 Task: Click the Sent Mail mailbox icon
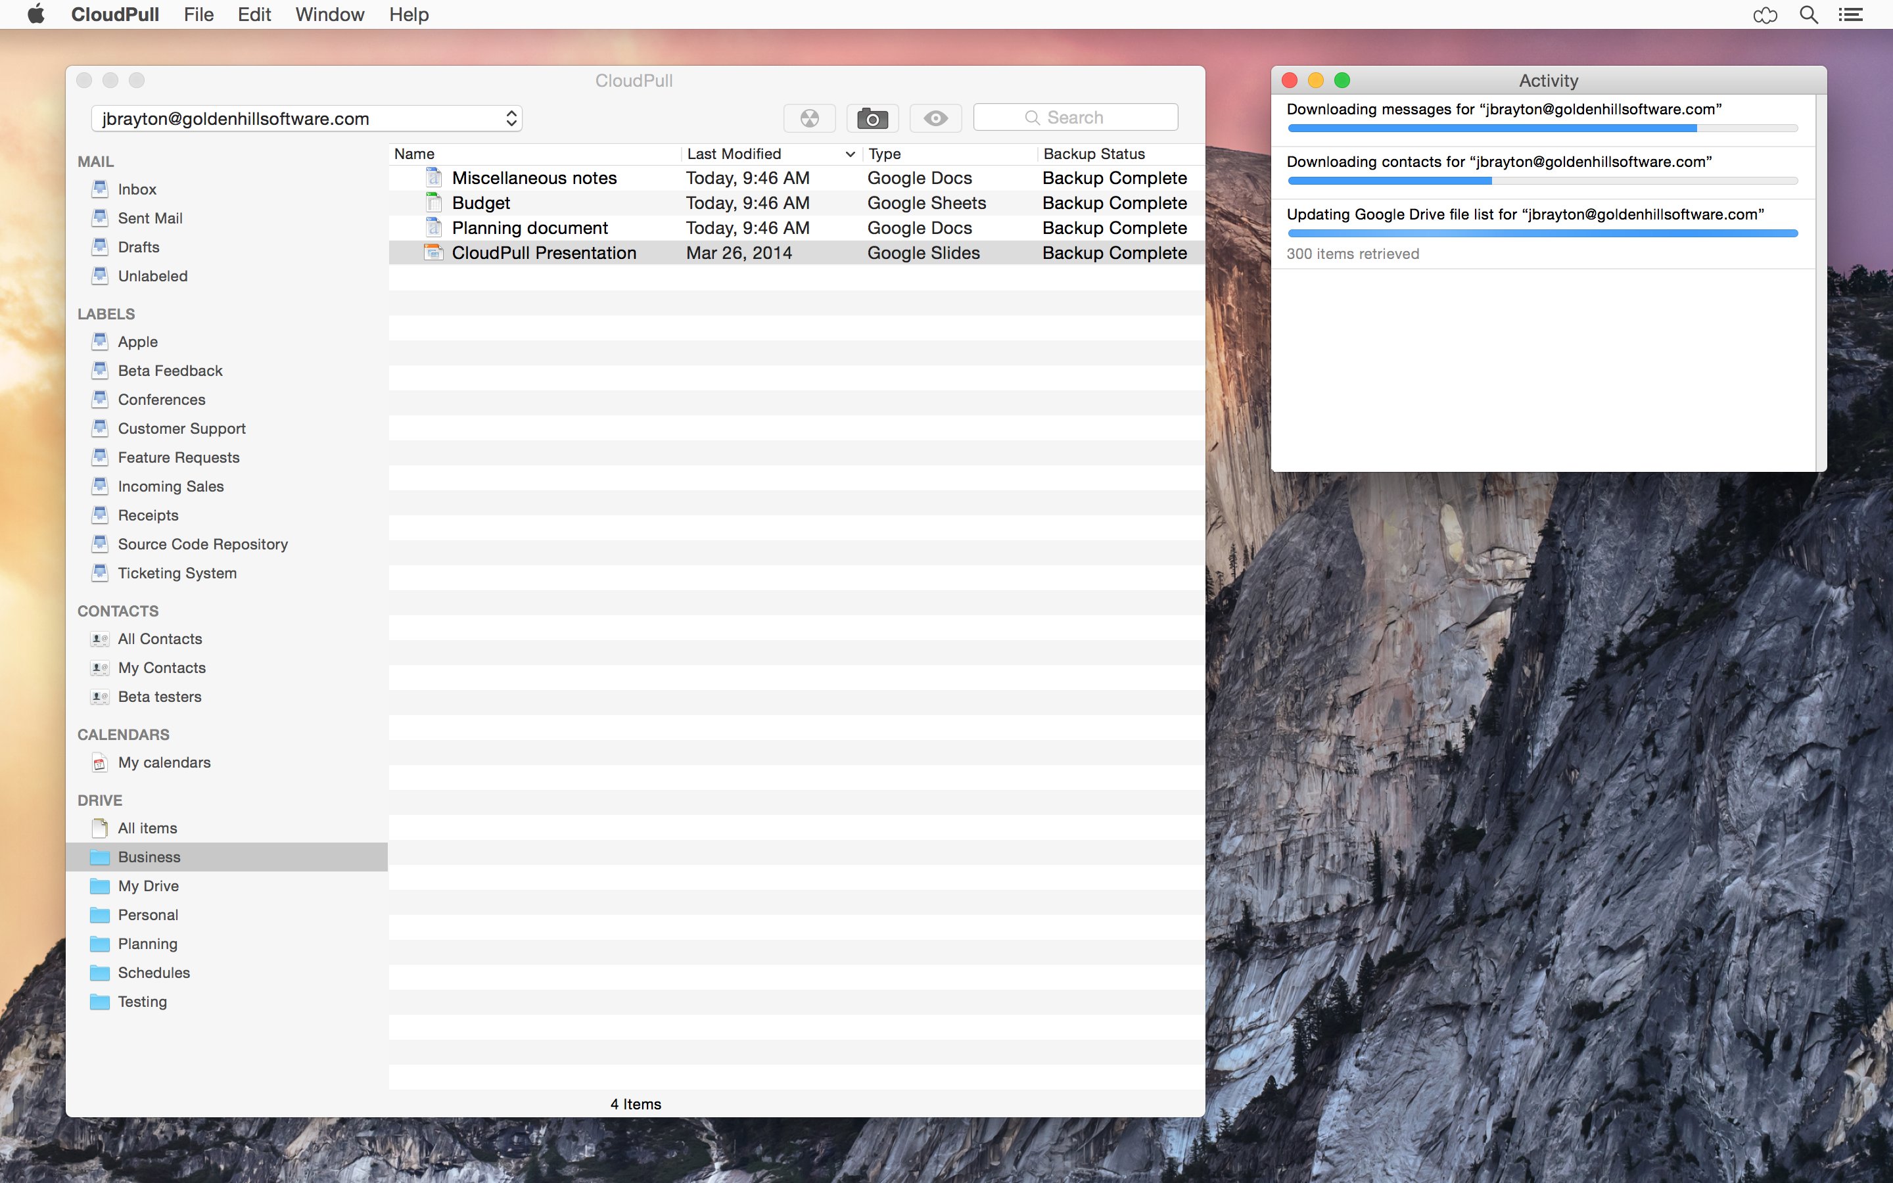coord(100,218)
